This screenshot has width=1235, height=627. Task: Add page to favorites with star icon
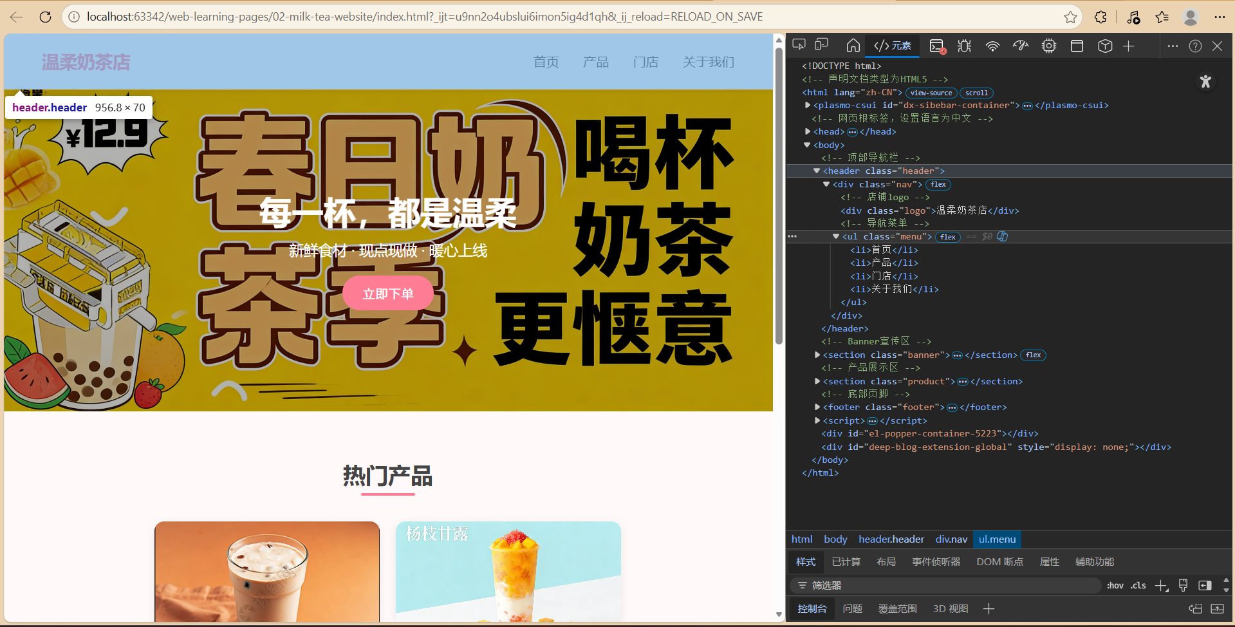click(x=1070, y=17)
